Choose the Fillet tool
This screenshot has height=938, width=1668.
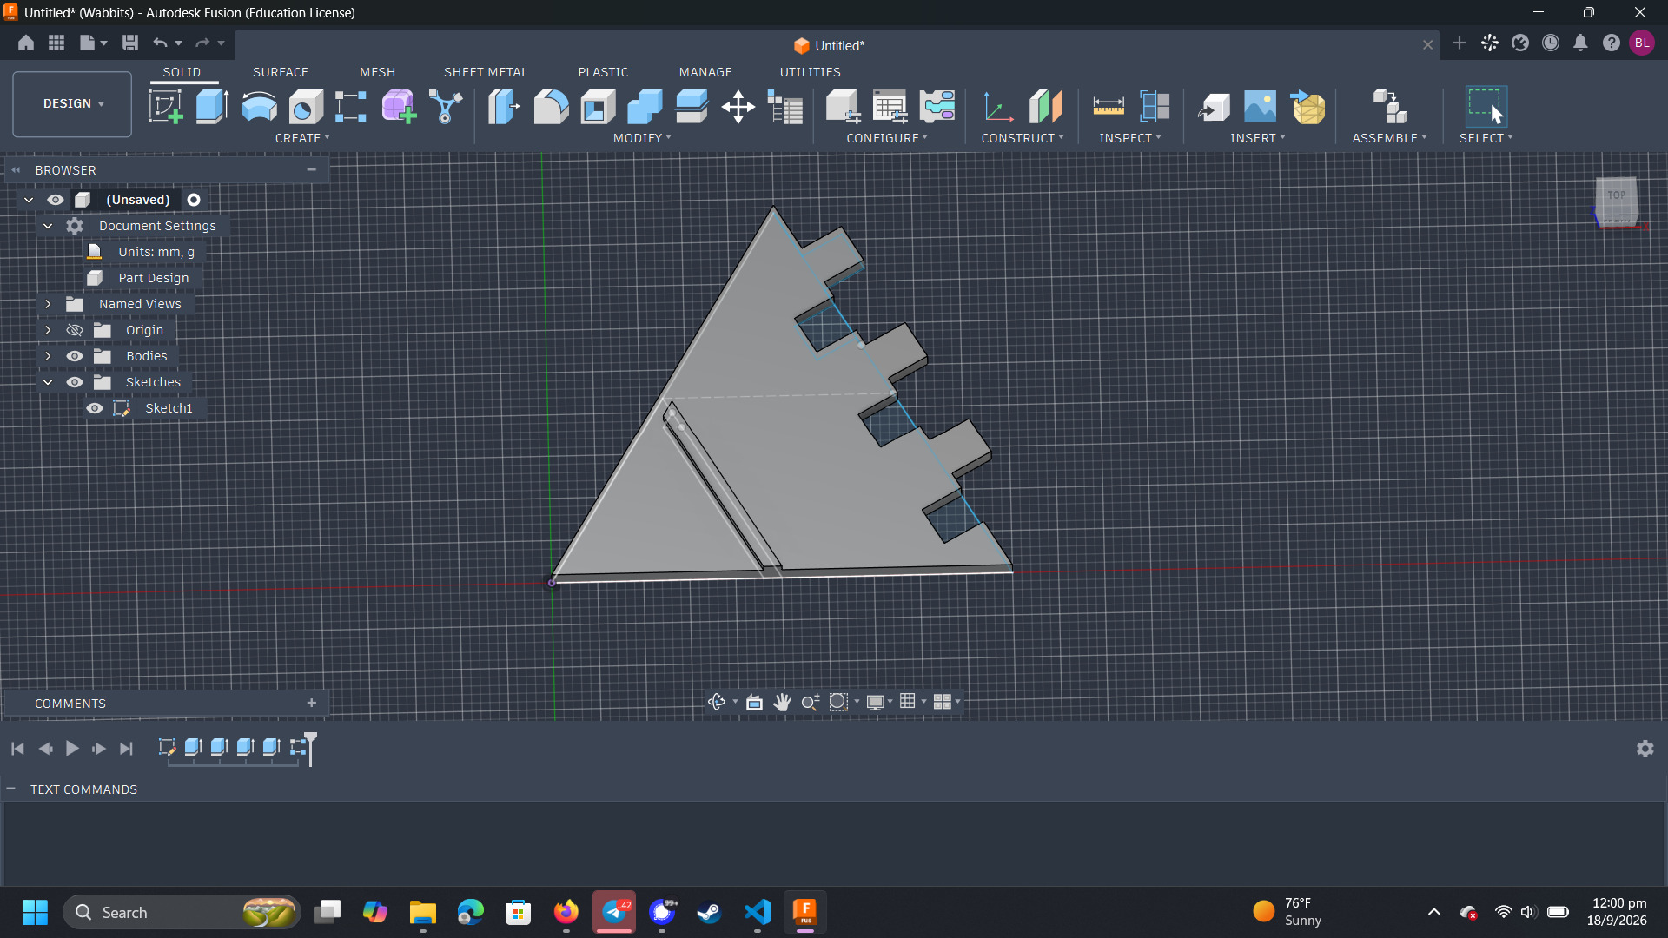click(551, 107)
